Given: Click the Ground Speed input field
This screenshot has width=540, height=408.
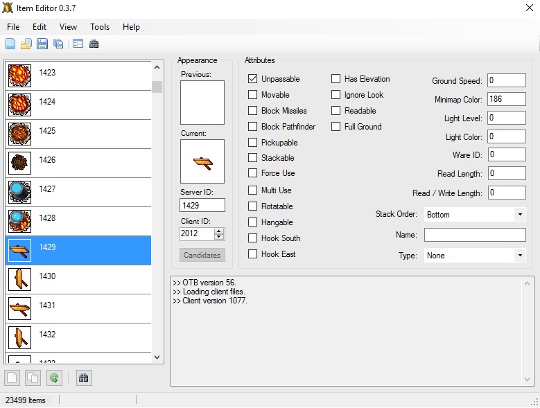Looking at the screenshot, I should [506, 80].
